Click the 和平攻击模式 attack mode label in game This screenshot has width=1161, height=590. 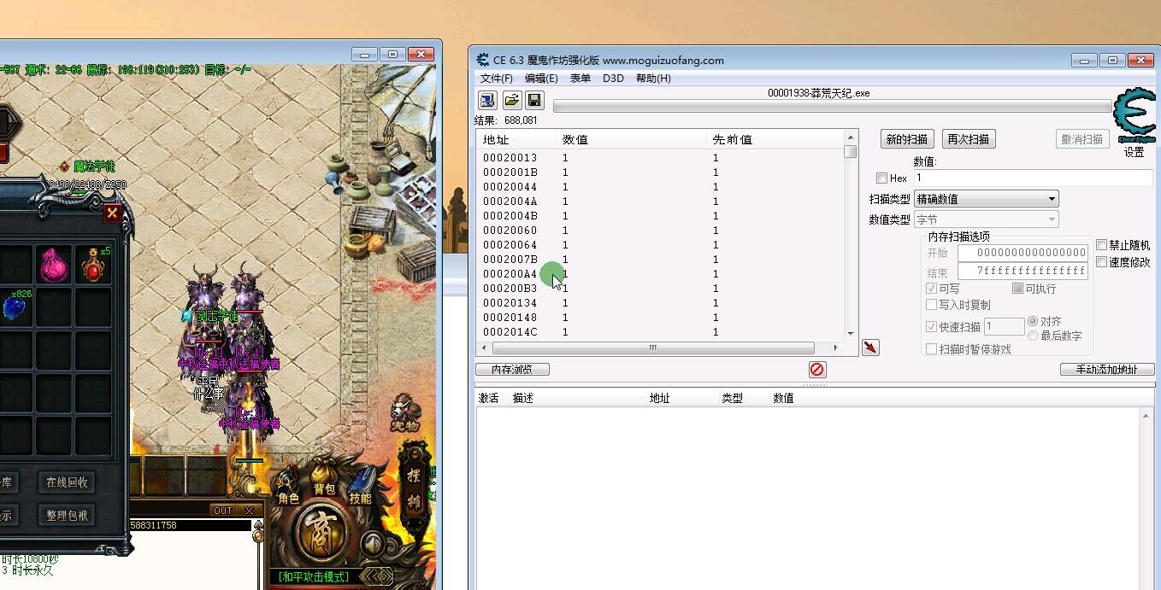pyautogui.click(x=315, y=577)
